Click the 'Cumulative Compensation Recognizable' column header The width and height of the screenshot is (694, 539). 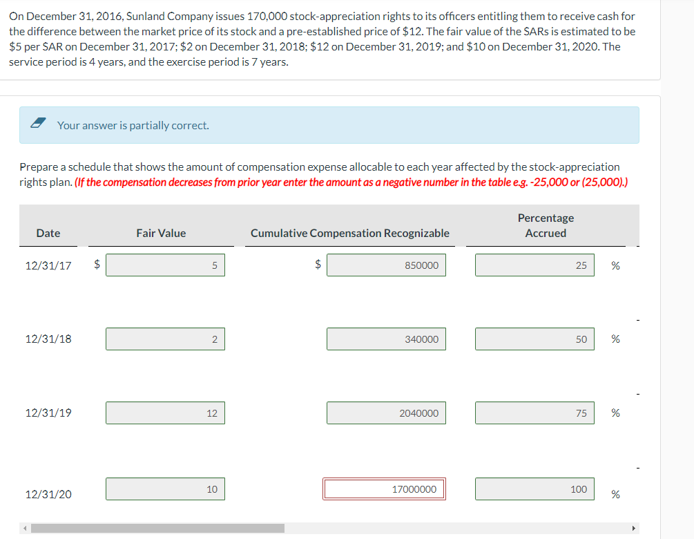(x=349, y=233)
